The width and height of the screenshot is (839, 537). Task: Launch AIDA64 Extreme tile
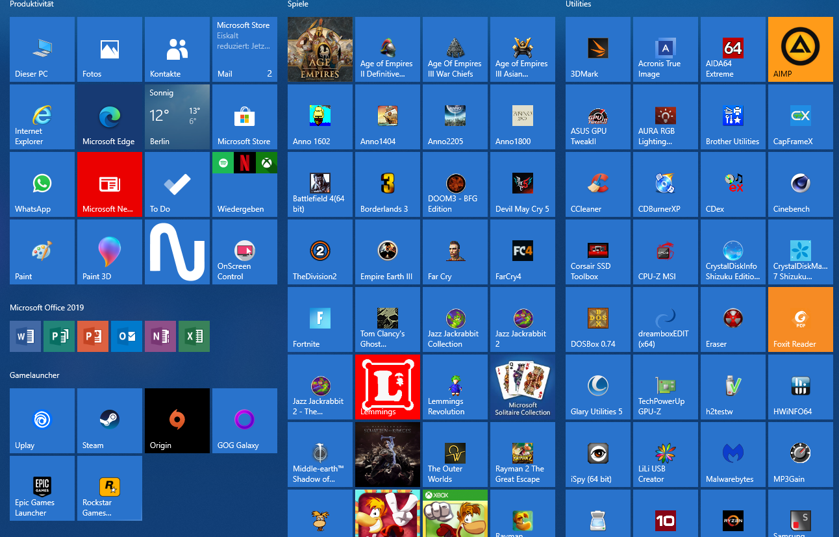733,49
